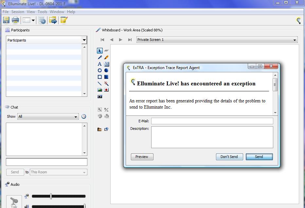Go to previous whiteboard screen
Viewport: 305px width, 208px height.
click(112, 40)
